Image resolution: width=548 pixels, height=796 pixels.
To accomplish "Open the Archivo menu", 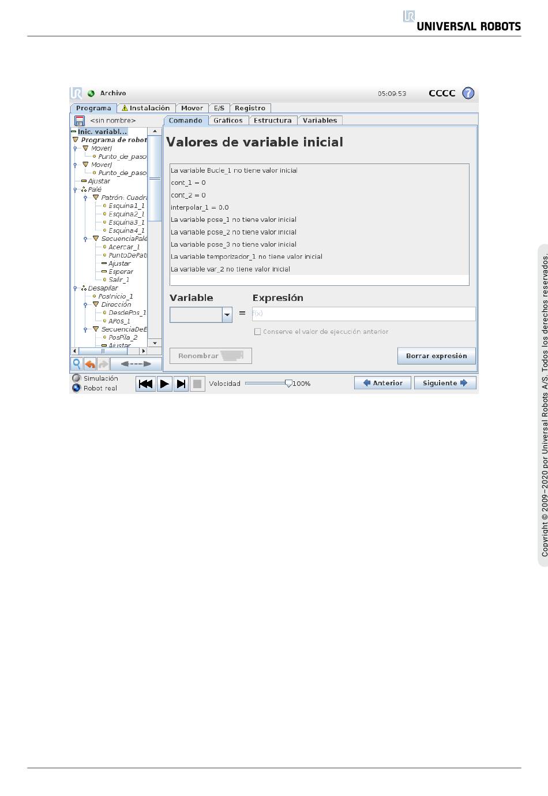I will click(113, 93).
